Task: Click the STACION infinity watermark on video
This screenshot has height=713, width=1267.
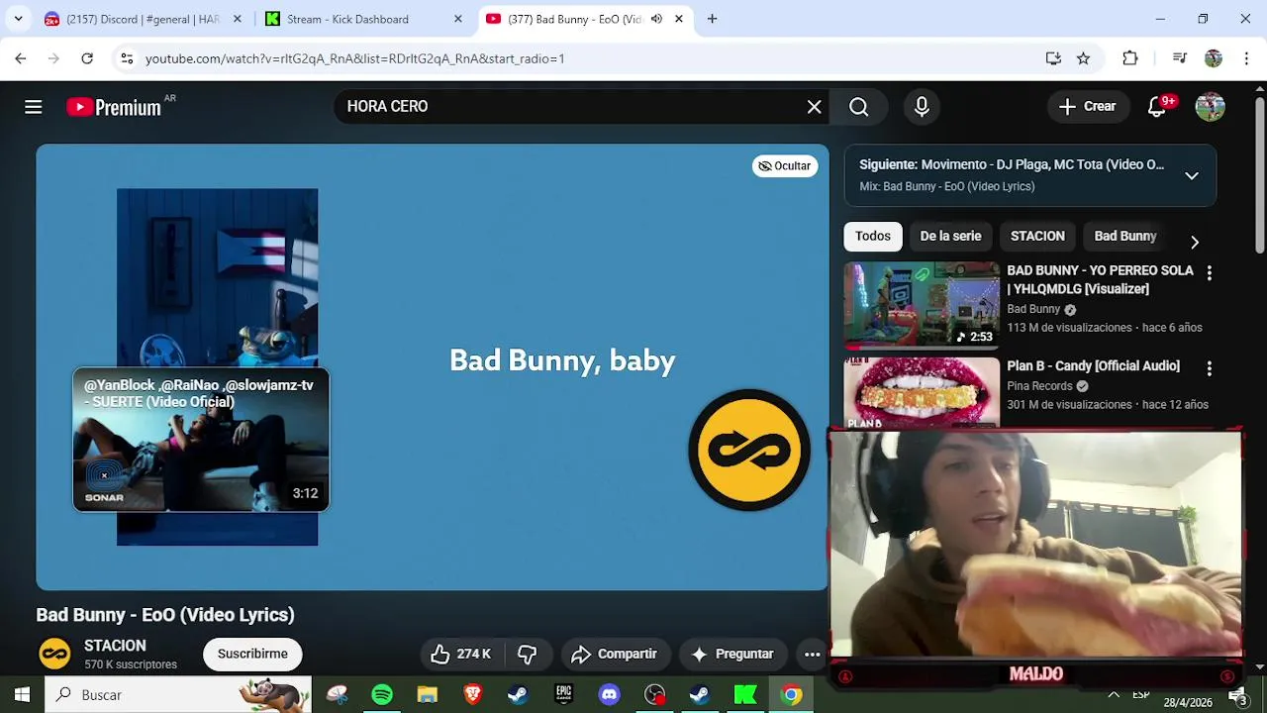Action: (749, 451)
